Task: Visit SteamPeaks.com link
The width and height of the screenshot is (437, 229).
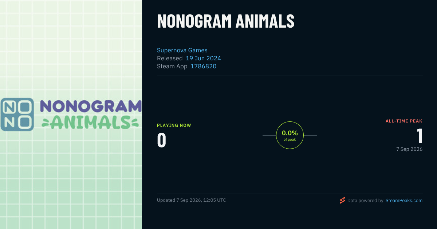Action: (x=404, y=200)
